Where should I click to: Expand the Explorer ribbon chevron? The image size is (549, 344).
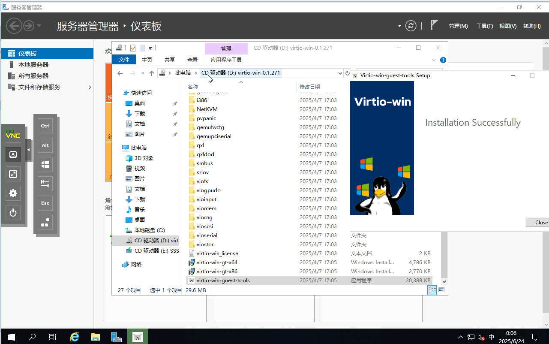click(x=434, y=60)
